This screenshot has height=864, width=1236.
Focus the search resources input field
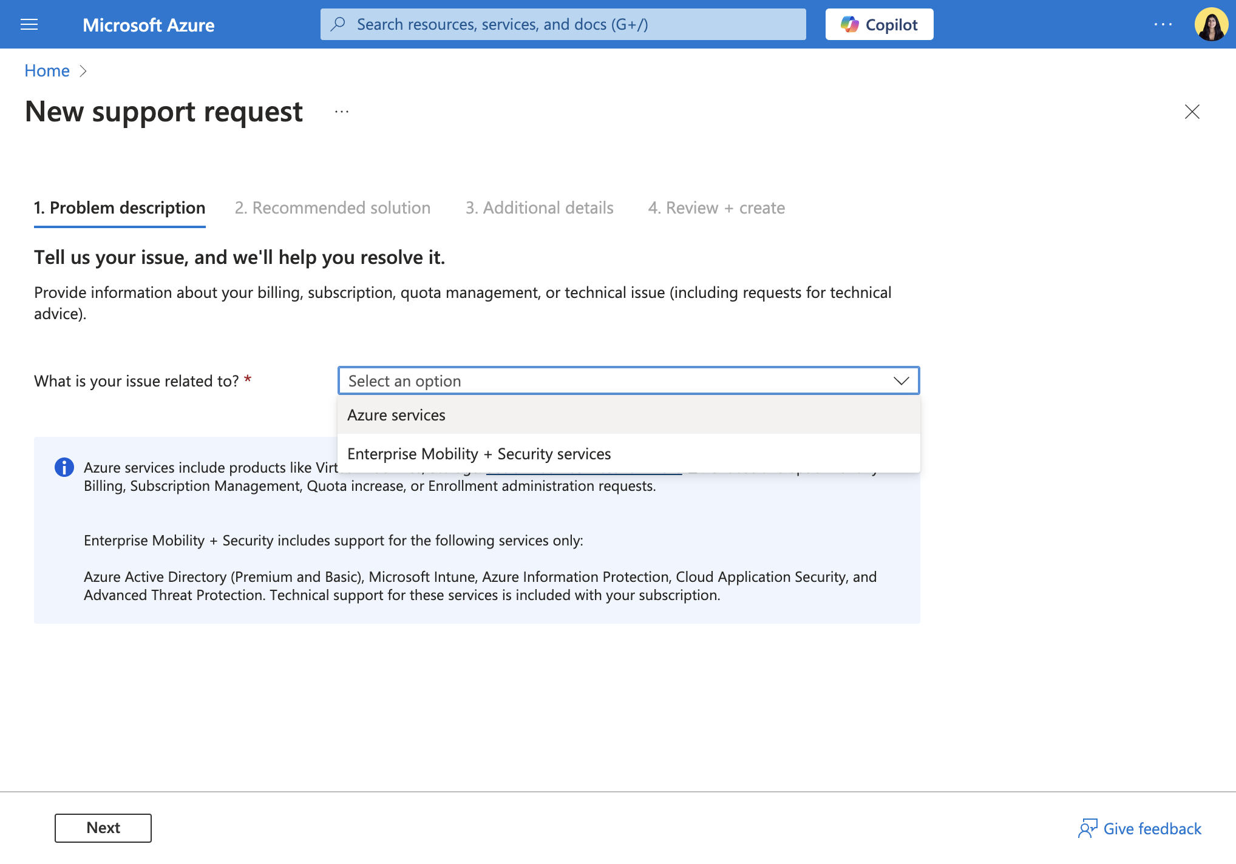[563, 24]
